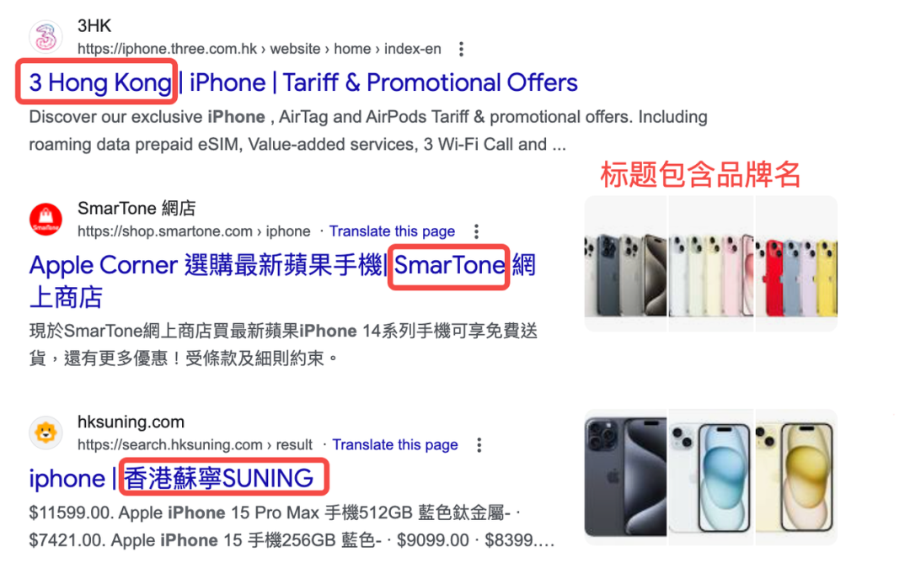Open the SmarTone titanium iPhone Pro thumbnail
Viewport: 910px width, 584px height.
tap(625, 263)
